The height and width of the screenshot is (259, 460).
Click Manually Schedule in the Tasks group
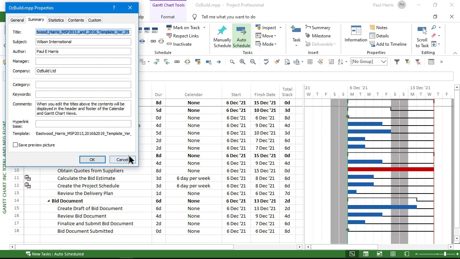click(222, 36)
